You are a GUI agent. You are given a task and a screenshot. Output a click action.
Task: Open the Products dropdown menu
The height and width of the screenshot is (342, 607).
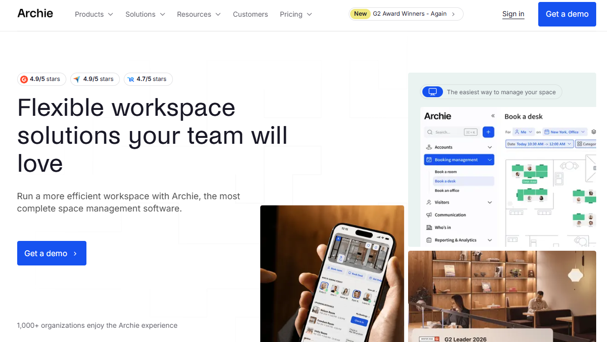94,14
